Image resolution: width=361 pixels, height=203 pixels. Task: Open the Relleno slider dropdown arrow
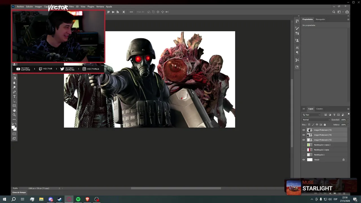click(348, 125)
